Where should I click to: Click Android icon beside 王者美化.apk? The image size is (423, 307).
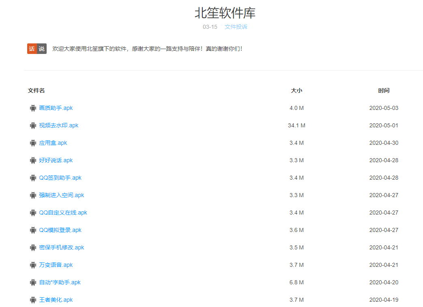click(33, 300)
